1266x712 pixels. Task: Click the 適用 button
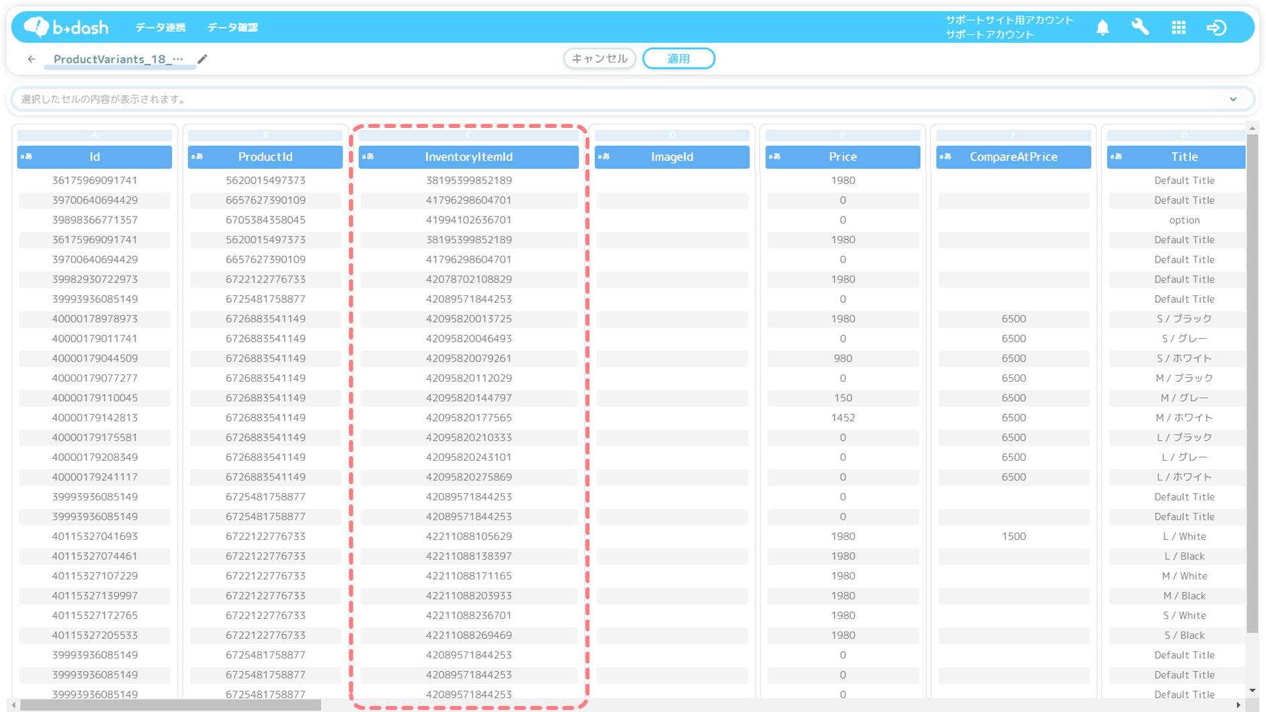(x=679, y=58)
